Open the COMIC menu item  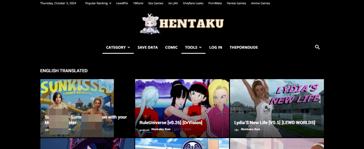pyautogui.click(x=171, y=47)
